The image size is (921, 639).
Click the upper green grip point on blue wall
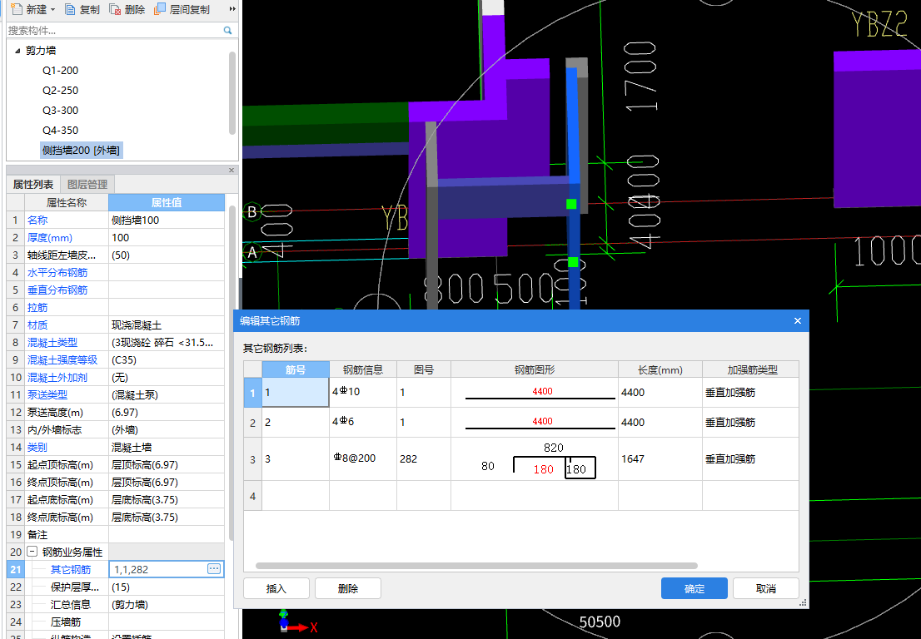pos(571,204)
